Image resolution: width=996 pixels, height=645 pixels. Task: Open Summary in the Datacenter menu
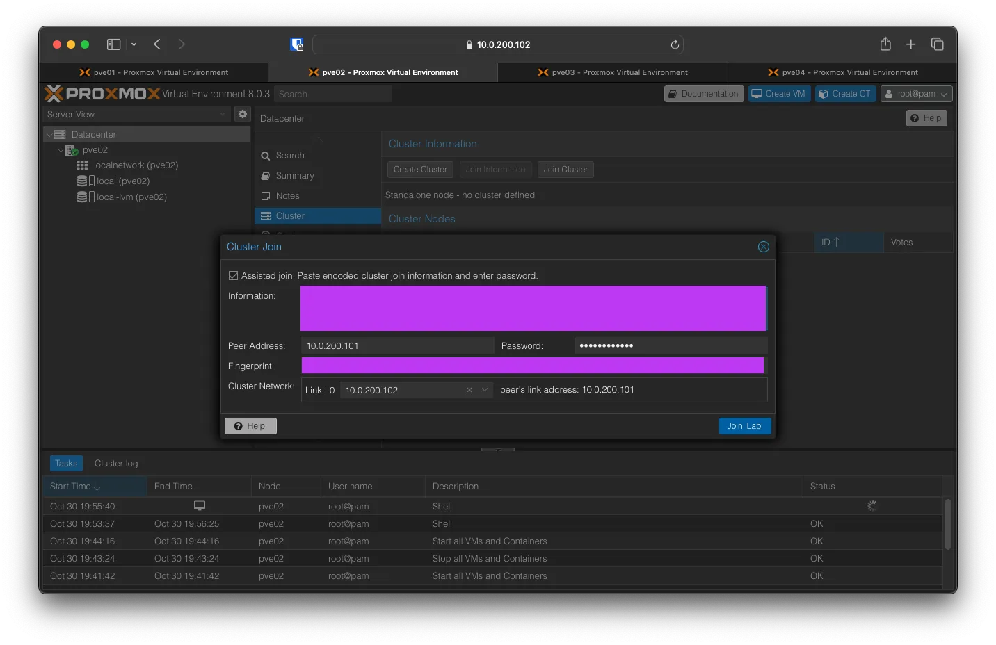[x=317, y=176]
